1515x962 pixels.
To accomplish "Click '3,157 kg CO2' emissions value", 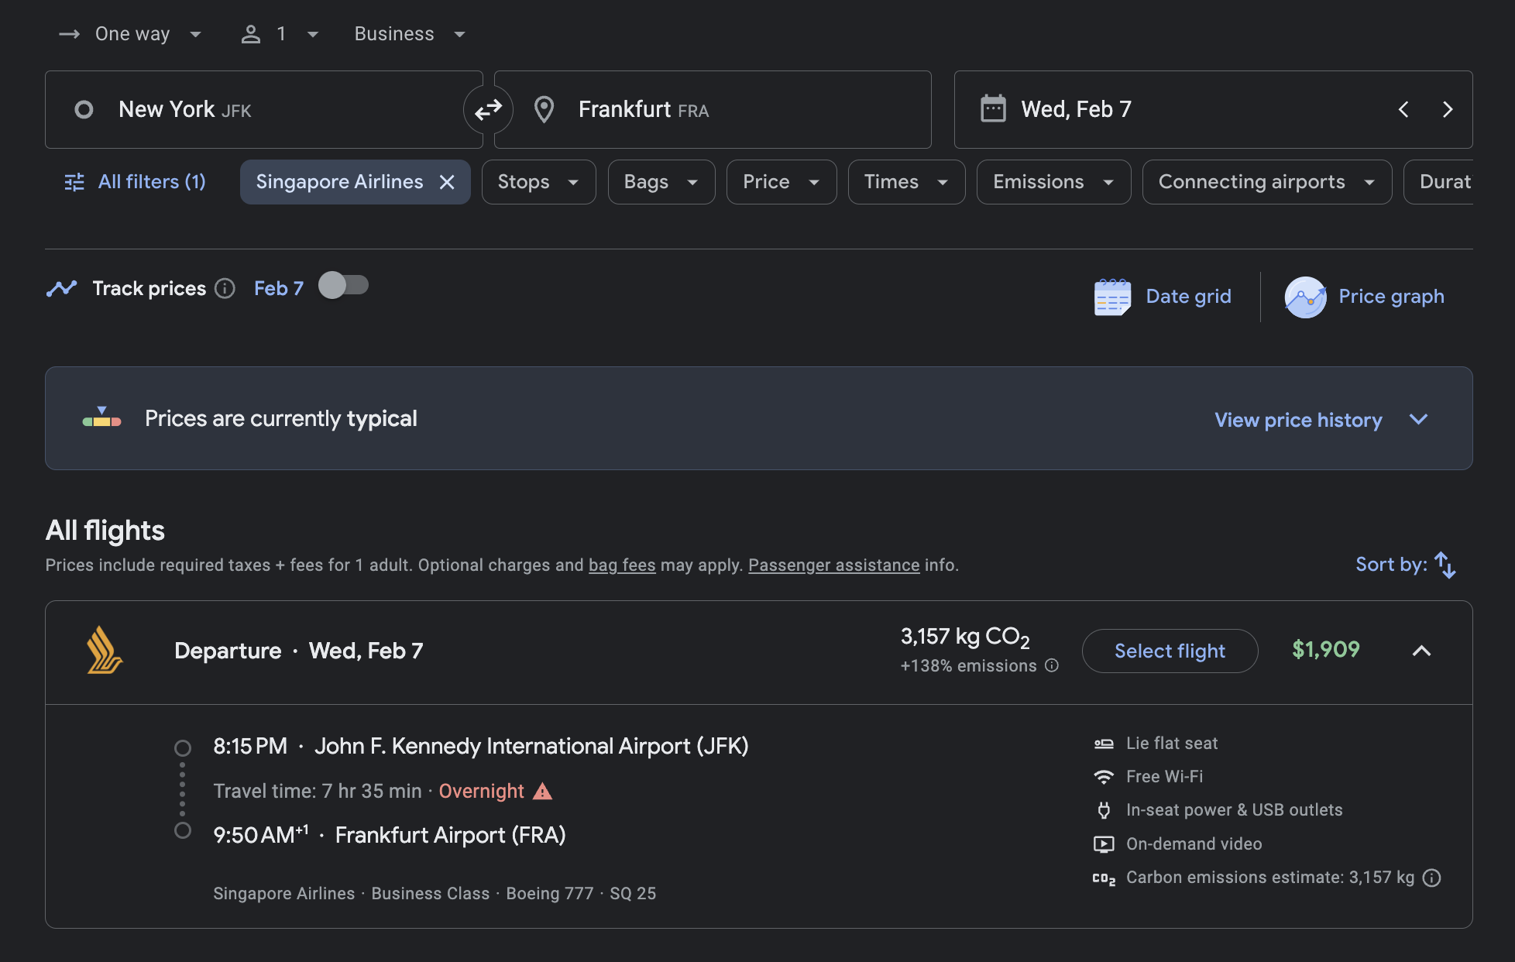I will pyautogui.click(x=965, y=637).
